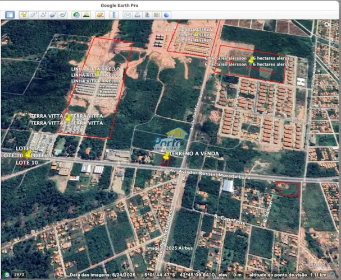Click the globe icon beside 1970
Screen dimensions: 341x280
coord(7,275)
